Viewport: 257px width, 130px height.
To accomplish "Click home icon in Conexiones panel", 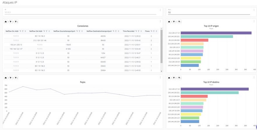I will pos(5,22).
